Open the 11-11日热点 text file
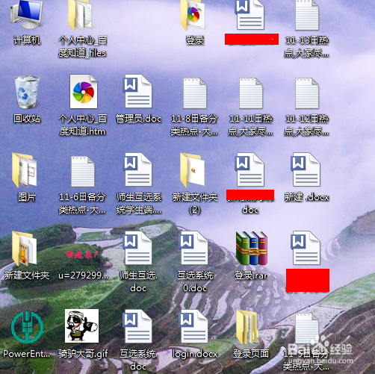Viewport: 375px width, 374px height. click(251, 93)
